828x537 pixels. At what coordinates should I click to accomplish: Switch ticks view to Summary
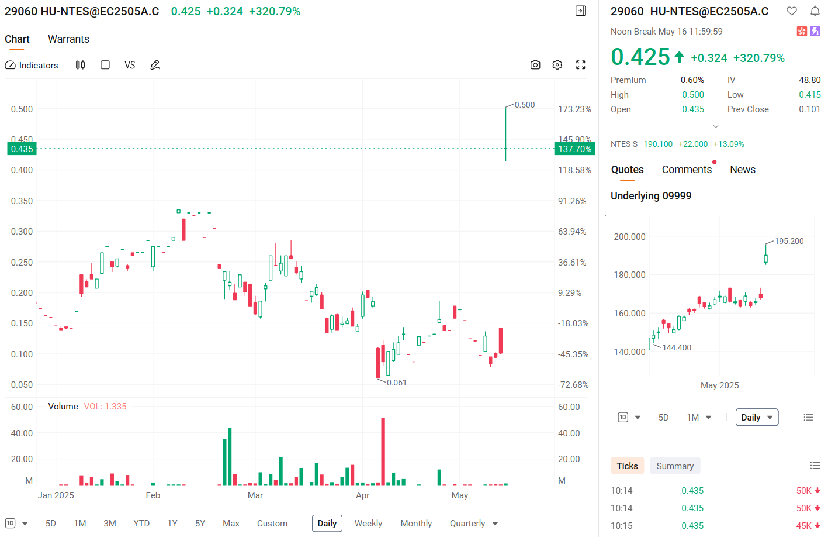point(675,466)
